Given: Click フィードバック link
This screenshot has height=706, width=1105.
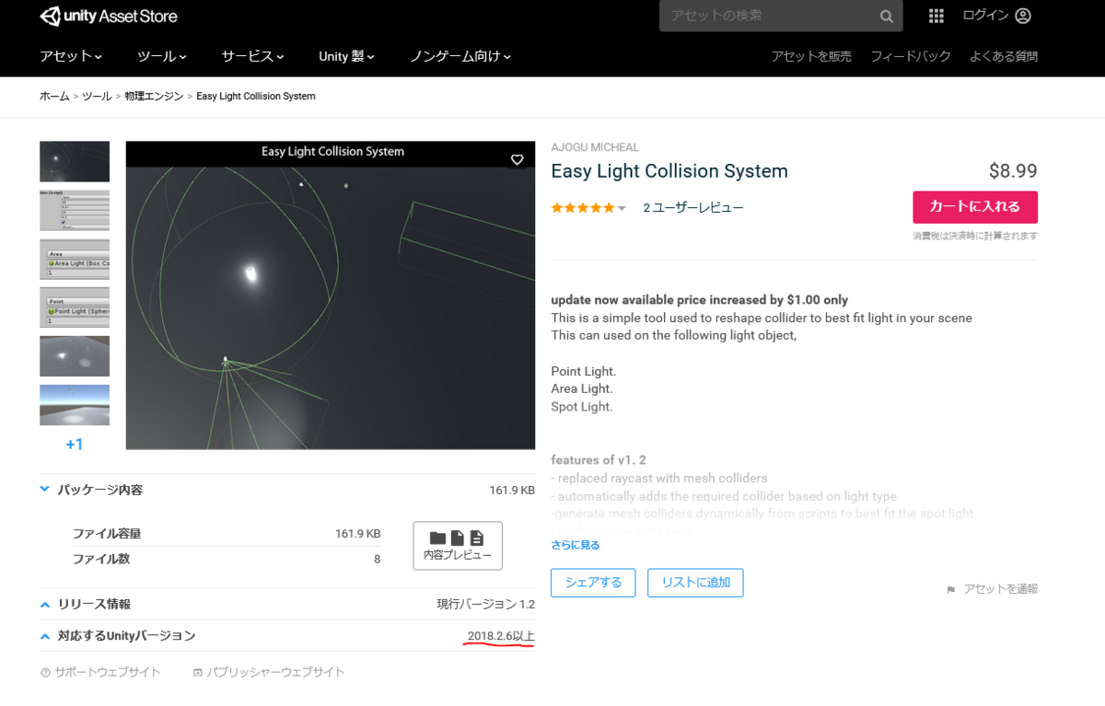Looking at the screenshot, I should pyautogui.click(x=911, y=56).
